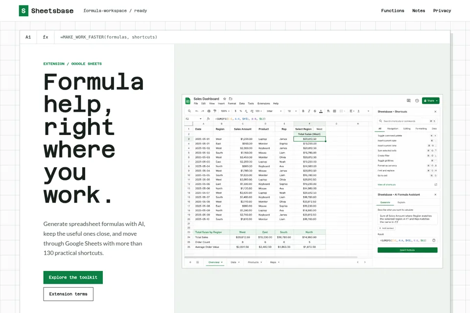Open the Inter font dropdown
470x313 pixels.
[x=274, y=111]
